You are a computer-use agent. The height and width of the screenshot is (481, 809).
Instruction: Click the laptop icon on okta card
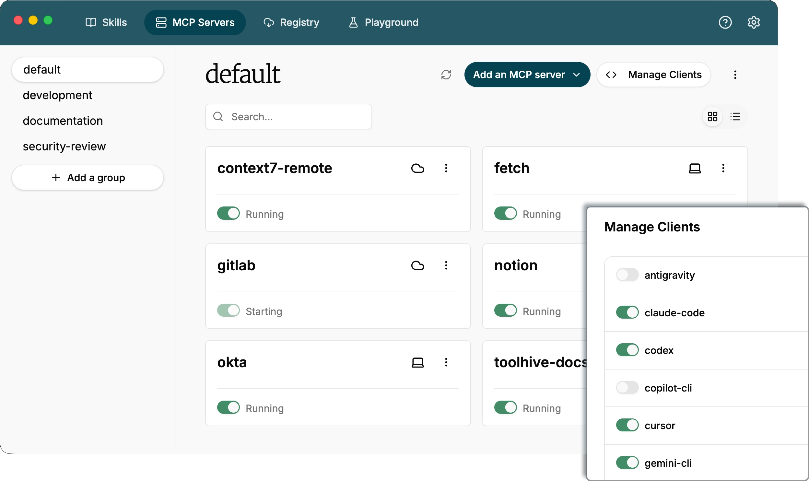[x=417, y=362]
